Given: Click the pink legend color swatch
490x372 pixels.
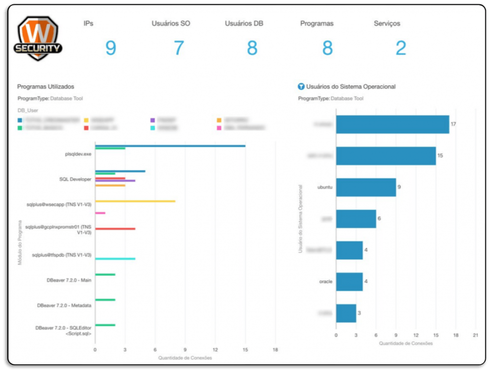Looking at the screenshot, I should pos(219,128).
